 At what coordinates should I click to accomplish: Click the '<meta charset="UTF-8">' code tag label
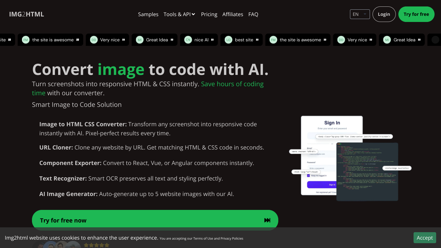point(303,151)
